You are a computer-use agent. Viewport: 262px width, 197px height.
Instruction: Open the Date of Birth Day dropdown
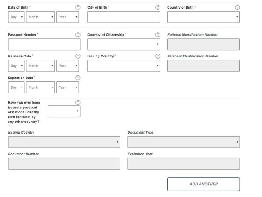16,17
